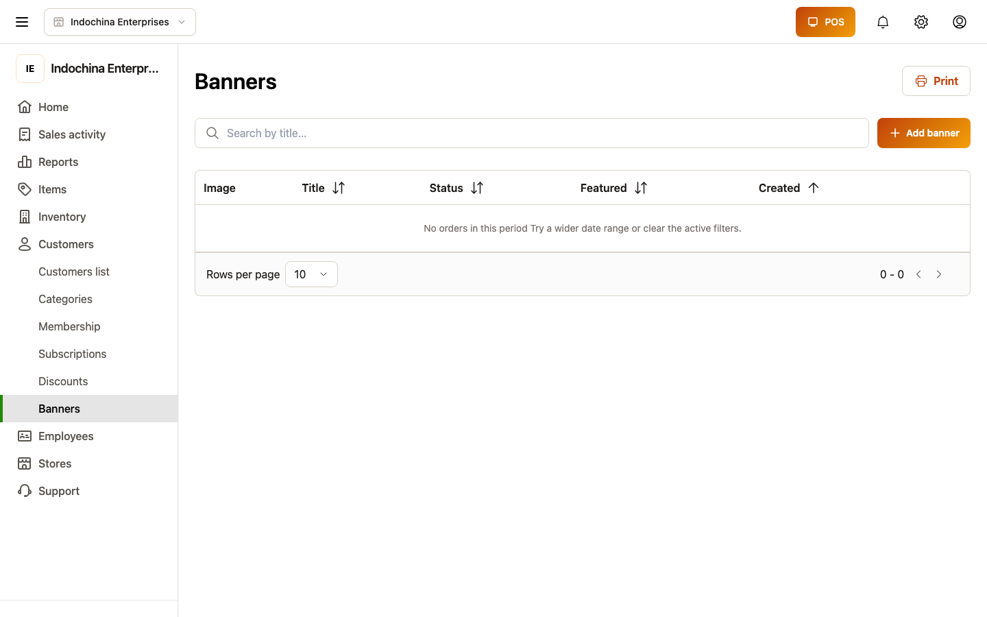
Task: Click the Banners page heading
Action: (236, 82)
